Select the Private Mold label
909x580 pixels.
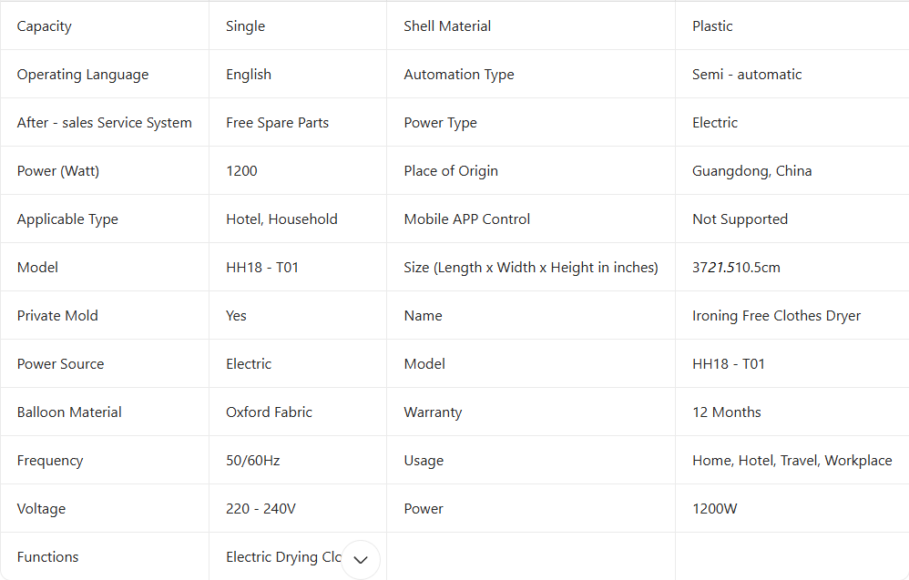(x=57, y=316)
